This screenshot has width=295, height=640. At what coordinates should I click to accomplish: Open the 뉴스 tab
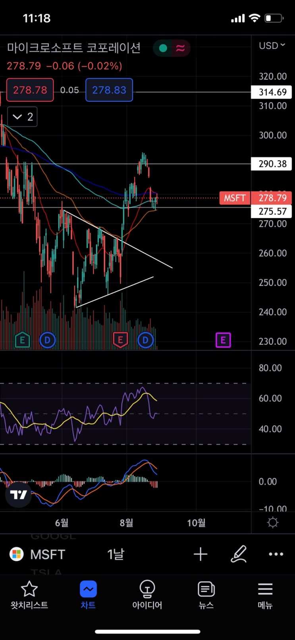(x=206, y=595)
